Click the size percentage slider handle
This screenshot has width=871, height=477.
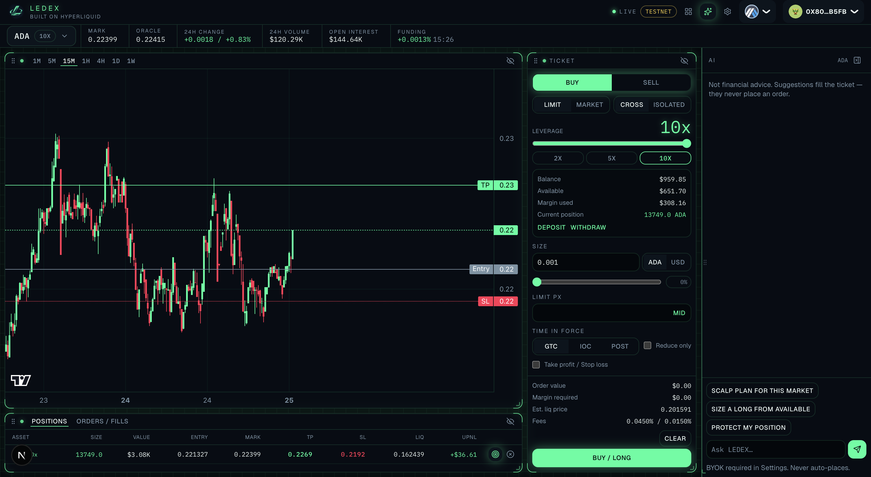coord(537,282)
